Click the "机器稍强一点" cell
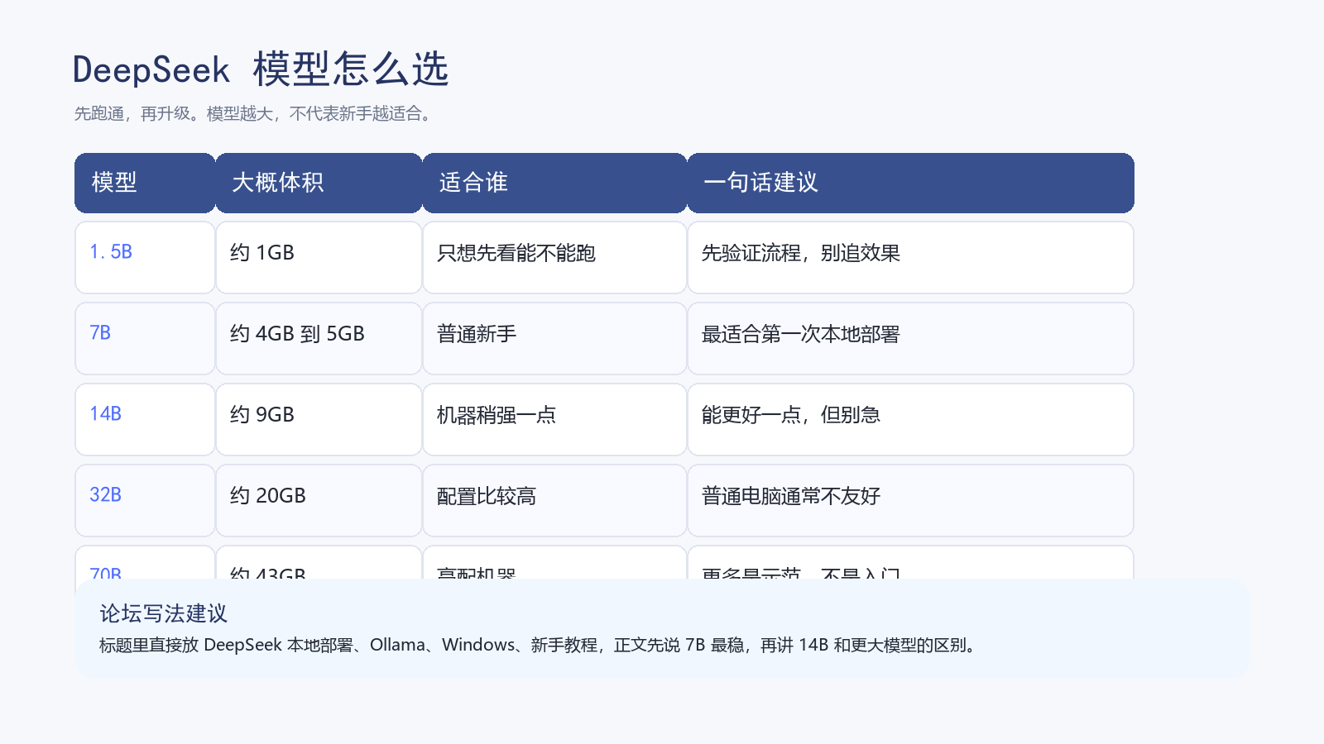Viewport: 1324px width, 744px height. 554,419
